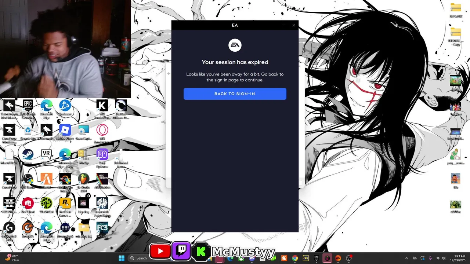Open Immortals Fenyx Rising shortcut
This screenshot has height=264, width=470.
pos(102,208)
